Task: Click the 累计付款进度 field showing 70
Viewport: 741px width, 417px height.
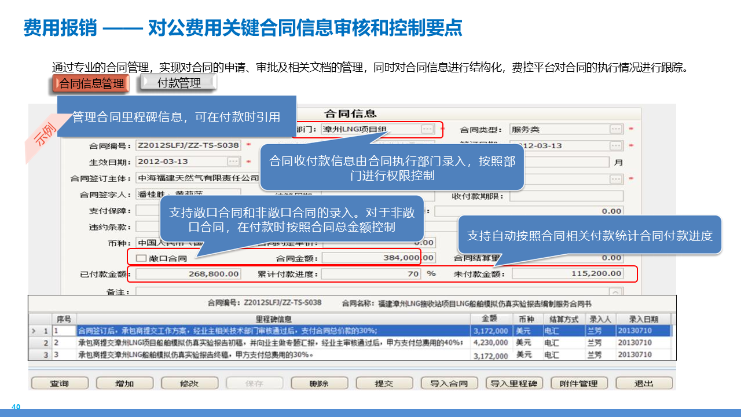Action: click(371, 274)
